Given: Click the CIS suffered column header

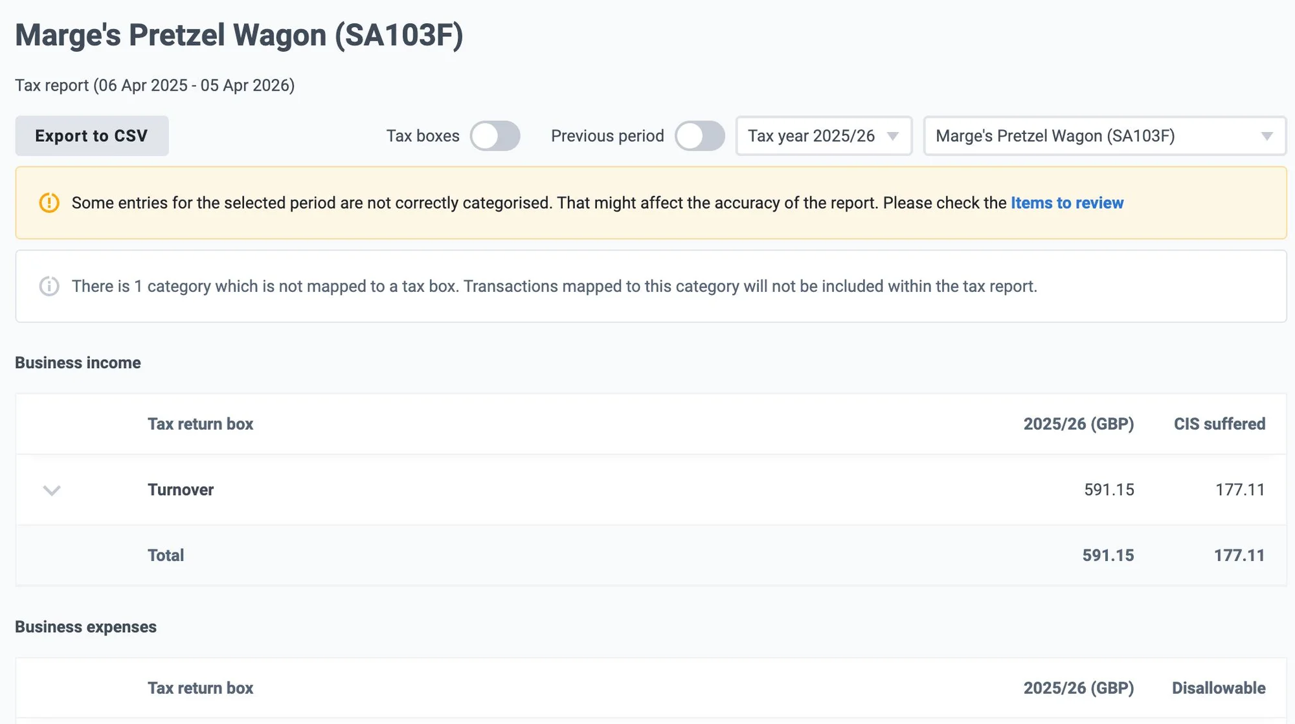Looking at the screenshot, I should pyautogui.click(x=1219, y=424).
